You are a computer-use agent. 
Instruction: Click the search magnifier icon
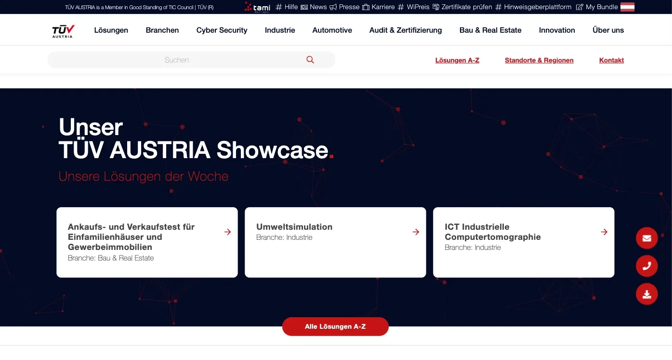point(310,60)
